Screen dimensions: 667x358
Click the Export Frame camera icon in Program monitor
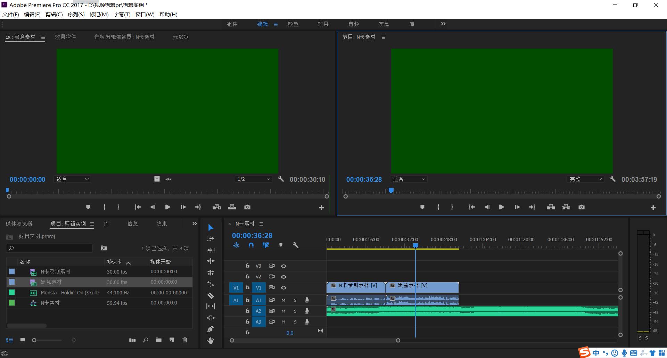coord(581,207)
